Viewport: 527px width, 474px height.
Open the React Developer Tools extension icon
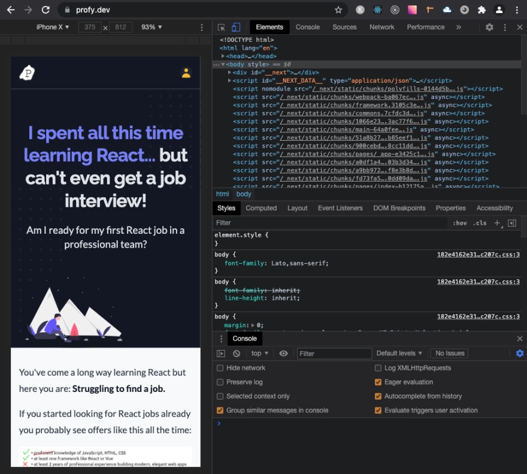click(377, 10)
